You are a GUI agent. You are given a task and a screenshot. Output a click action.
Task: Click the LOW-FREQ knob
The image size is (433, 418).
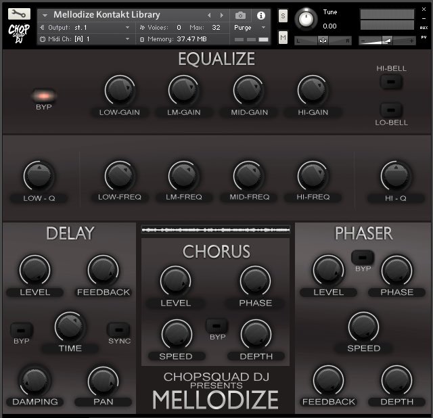tap(120, 176)
